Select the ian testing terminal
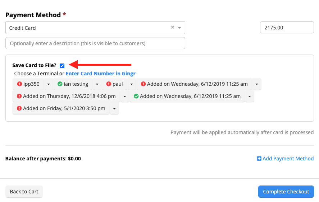The image size is (319, 202). (73, 84)
